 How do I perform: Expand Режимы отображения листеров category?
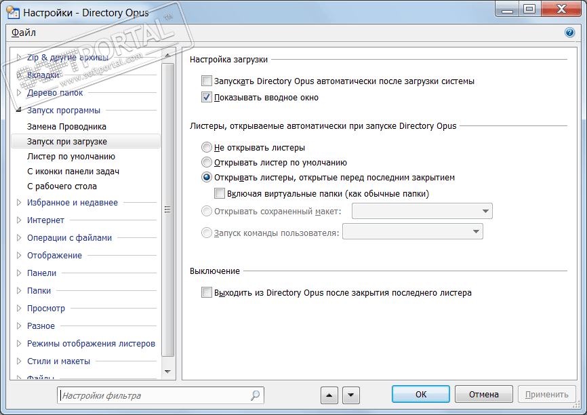click(19, 344)
